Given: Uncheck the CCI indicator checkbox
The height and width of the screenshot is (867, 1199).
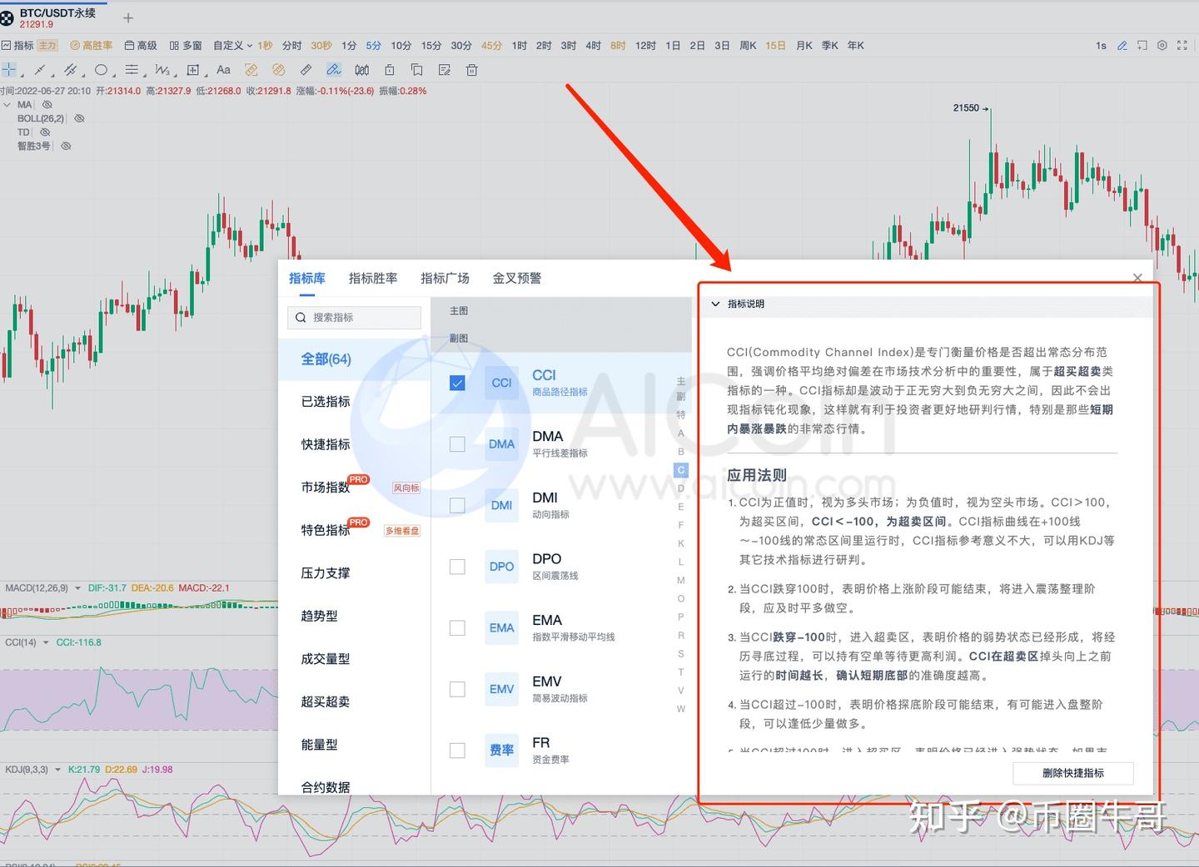Looking at the screenshot, I should [457, 383].
